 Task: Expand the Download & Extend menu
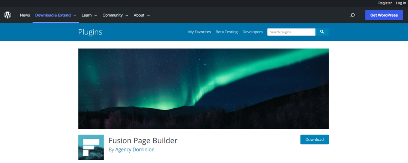pyautogui.click(x=56, y=15)
